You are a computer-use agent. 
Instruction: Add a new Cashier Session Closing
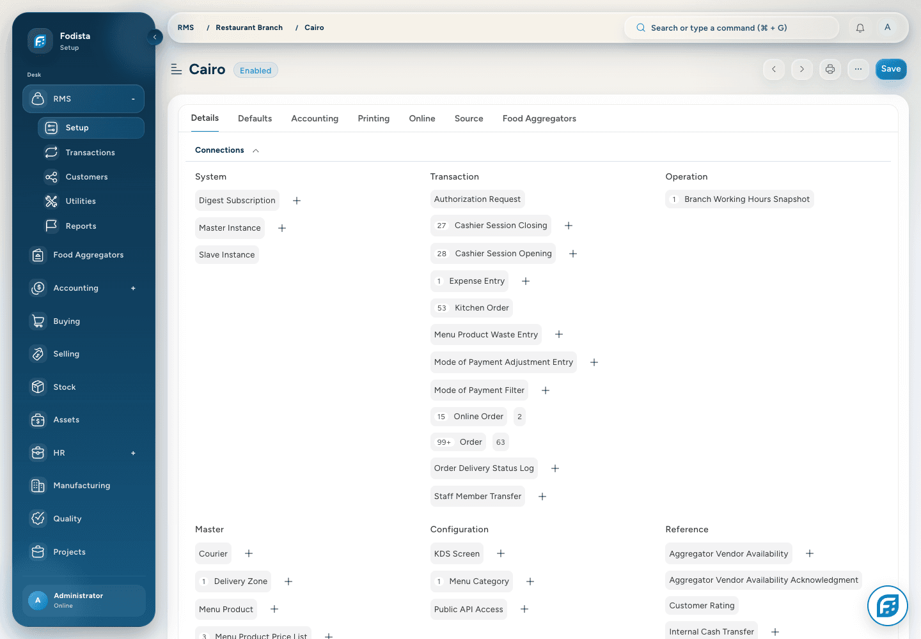[569, 226]
